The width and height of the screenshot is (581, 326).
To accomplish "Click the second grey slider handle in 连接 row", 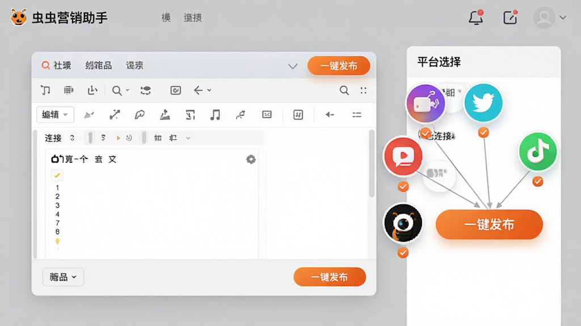I will [x=144, y=138].
